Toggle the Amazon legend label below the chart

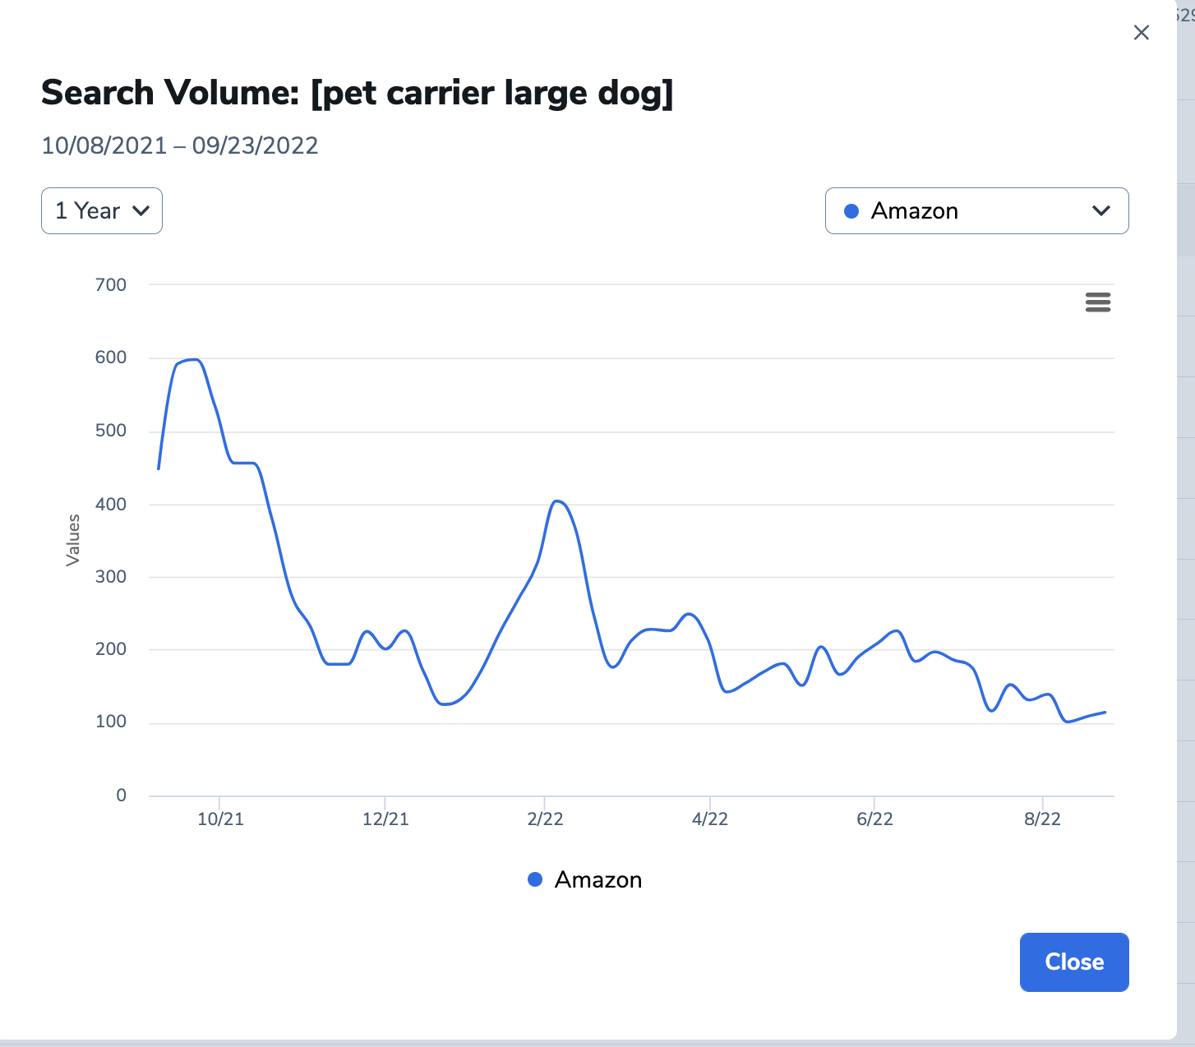[x=598, y=879]
